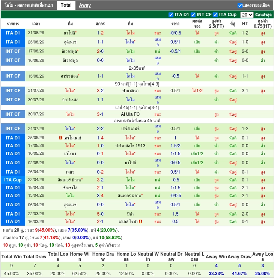Switch to the Away tab

[x=85, y=5]
